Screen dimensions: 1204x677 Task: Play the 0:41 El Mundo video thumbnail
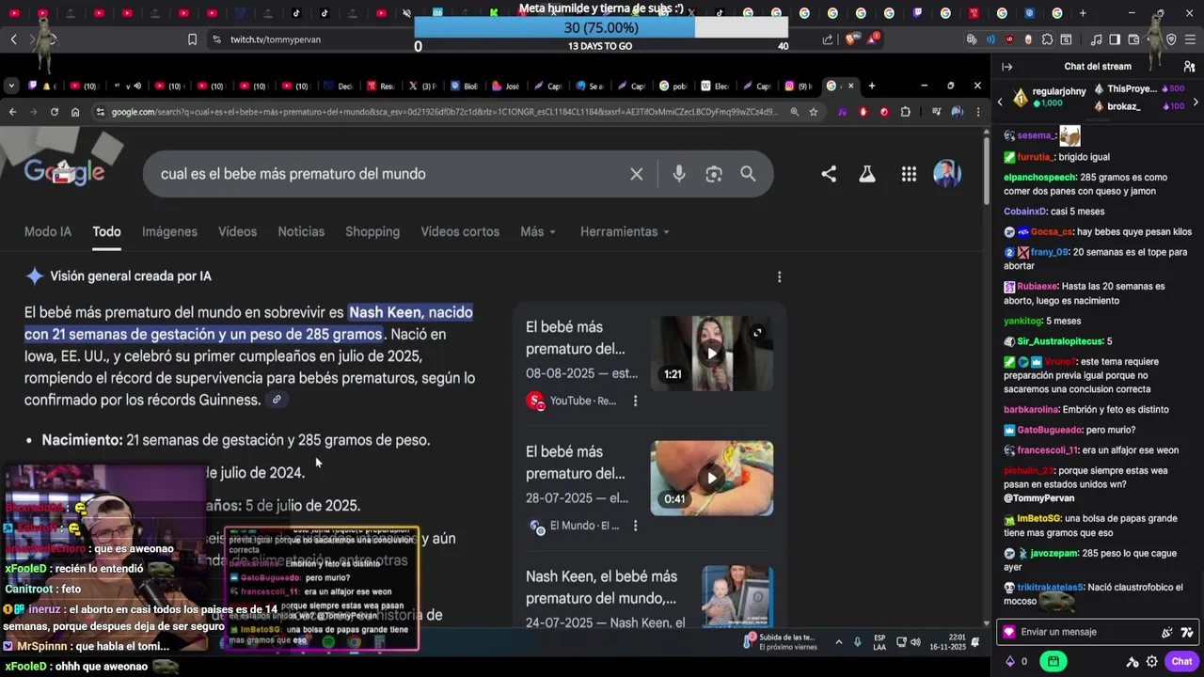pos(712,478)
